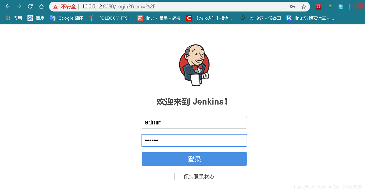Open saved passwords key icon in address bar
The image size is (365, 192).
click(x=292, y=6)
